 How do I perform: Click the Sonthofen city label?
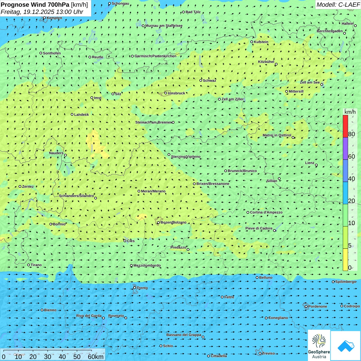click(x=52, y=53)
